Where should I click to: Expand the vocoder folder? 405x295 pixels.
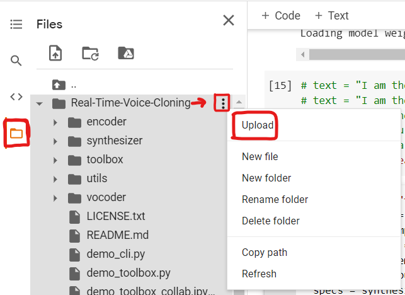pos(55,198)
